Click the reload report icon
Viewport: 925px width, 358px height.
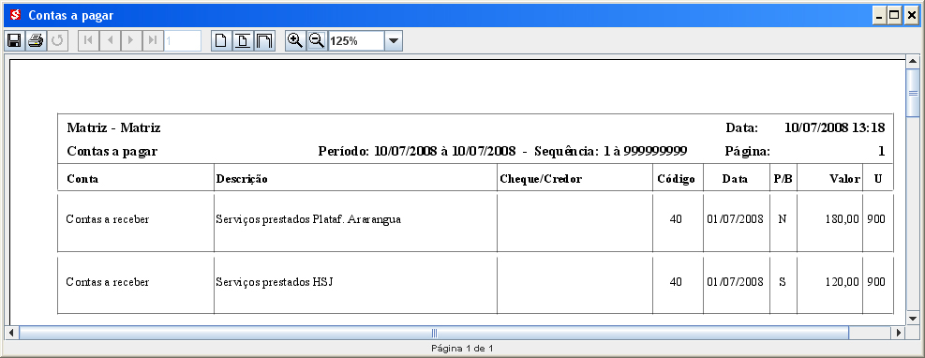pyautogui.click(x=58, y=40)
